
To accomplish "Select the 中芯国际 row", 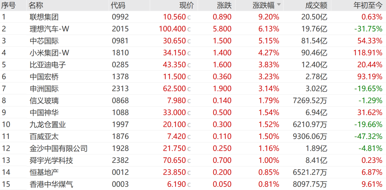I will point(193,41).
